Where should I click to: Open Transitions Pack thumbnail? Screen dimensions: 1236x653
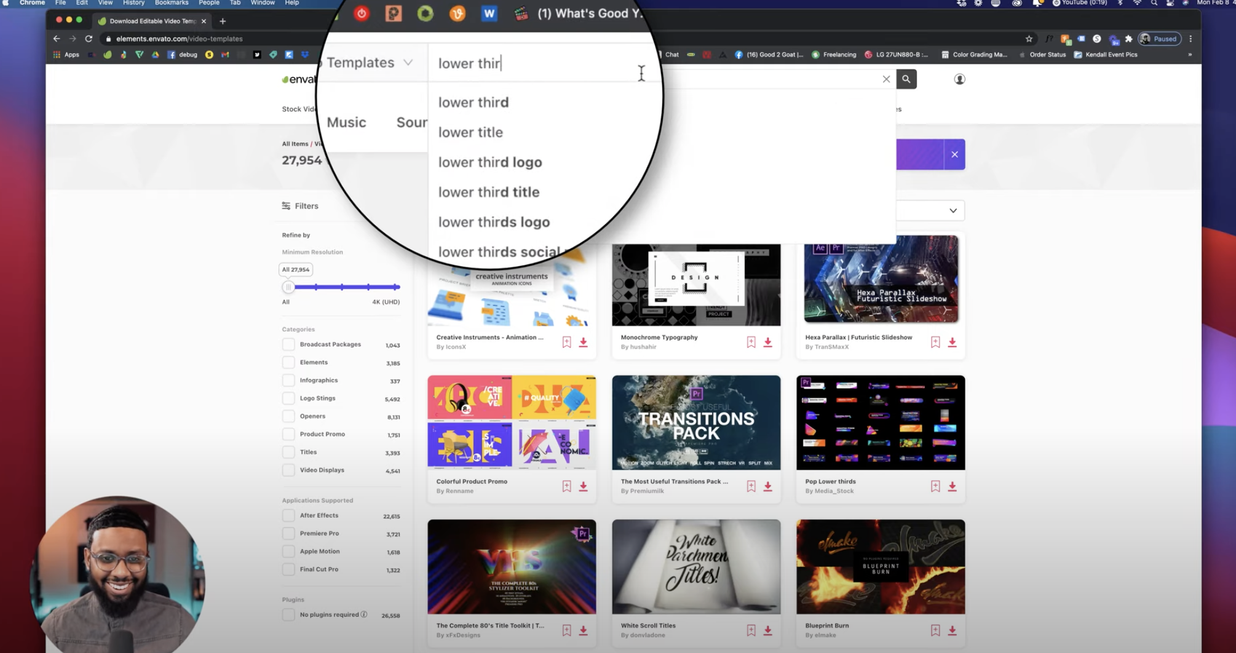696,422
